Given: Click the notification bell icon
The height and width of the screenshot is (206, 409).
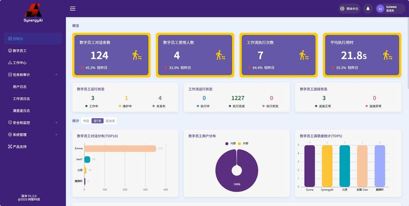Looking at the screenshot, I should (368, 8).
